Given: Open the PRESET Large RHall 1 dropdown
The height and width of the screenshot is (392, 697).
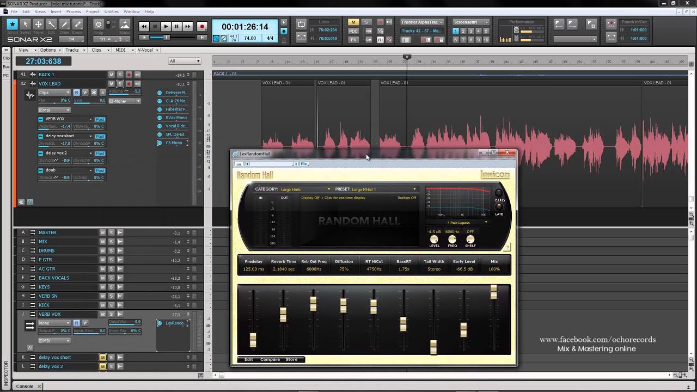Looking at the screenshot, I should [x=384, y=189].
